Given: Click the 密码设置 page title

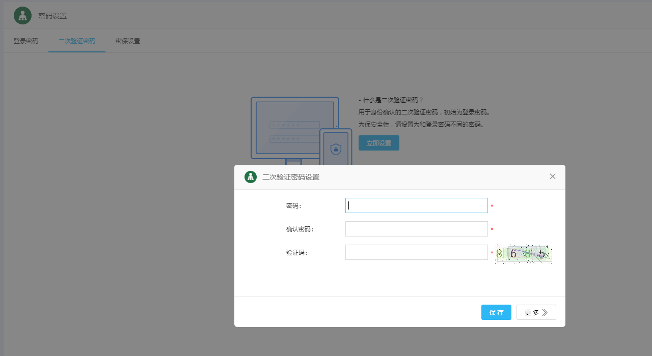Looking at the screenshot, I should 52,16.
